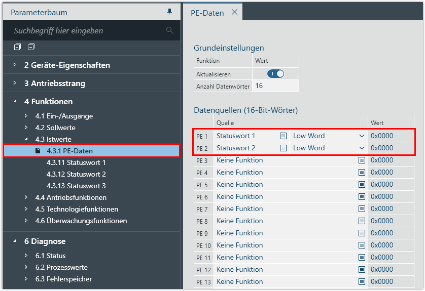
Task: Select 4.3.11 Statuswort 1 in tree
Action: (x=76, y=162)
